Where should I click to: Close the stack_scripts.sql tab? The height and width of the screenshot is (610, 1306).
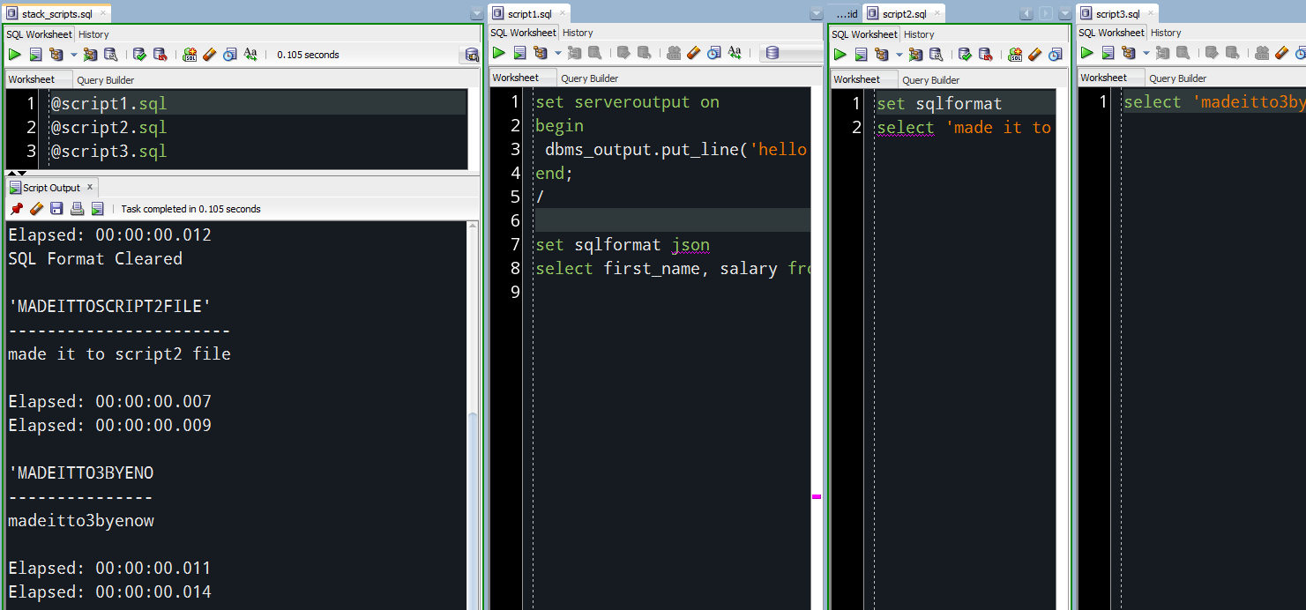[x=102, y=14]
